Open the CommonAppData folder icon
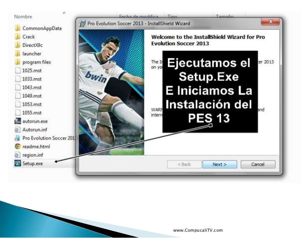307x238 pixels. [17, 28]
